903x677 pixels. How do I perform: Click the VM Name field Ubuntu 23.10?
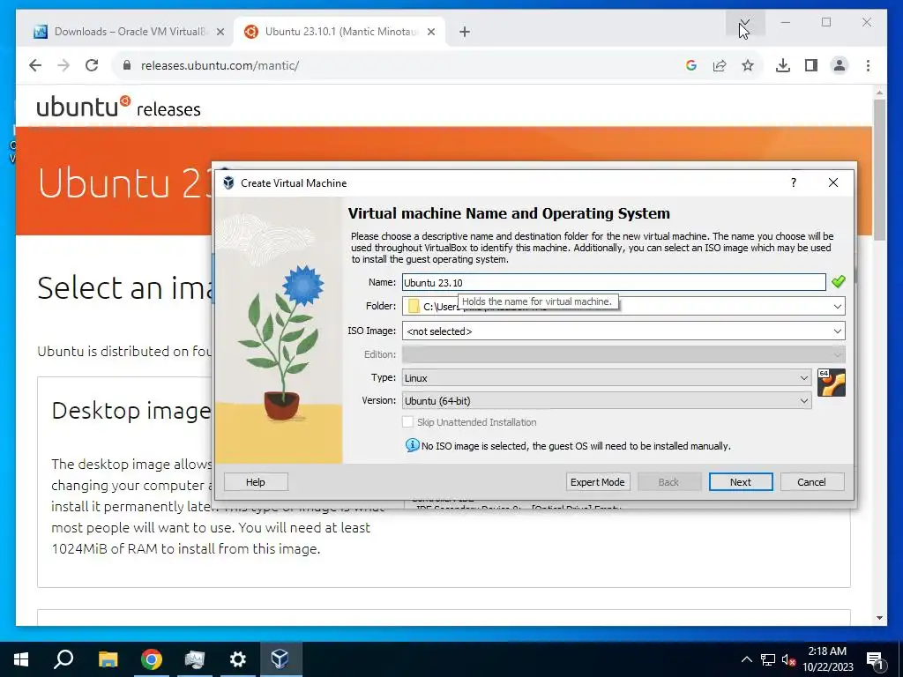[x=614, y=282]
